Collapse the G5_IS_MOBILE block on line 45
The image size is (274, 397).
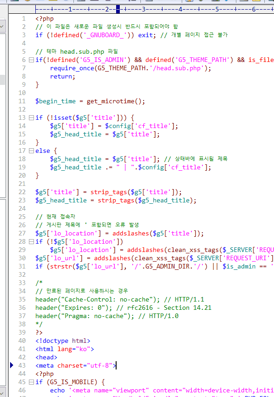coord(31,382)
